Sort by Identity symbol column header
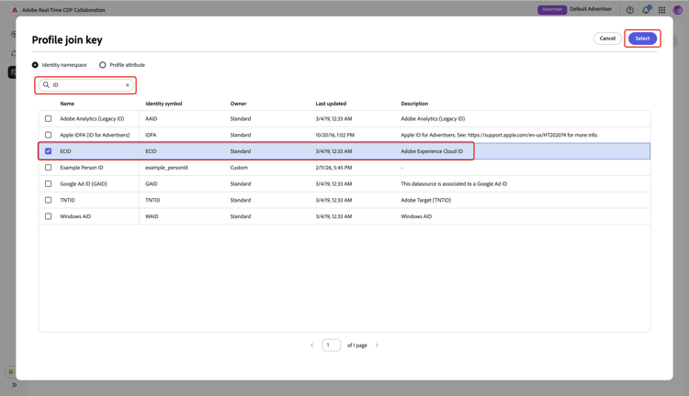This screenshot has height=396, width=689. [164, 104]
